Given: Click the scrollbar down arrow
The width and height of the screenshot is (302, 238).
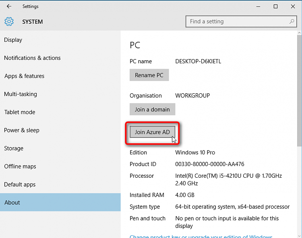Looking at the screenshot, I should (x=299, y=236).
